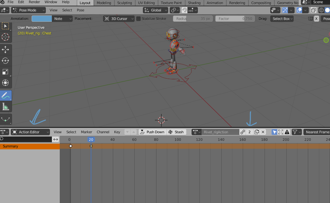Choose the Transform tool icon
The image size is (330, 203).
[5, 83]
